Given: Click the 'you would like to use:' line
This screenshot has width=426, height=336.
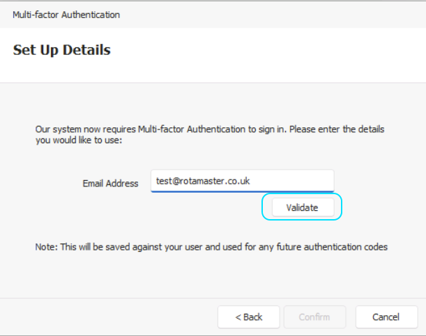Looking at the screenshot, I should point(79,141).
